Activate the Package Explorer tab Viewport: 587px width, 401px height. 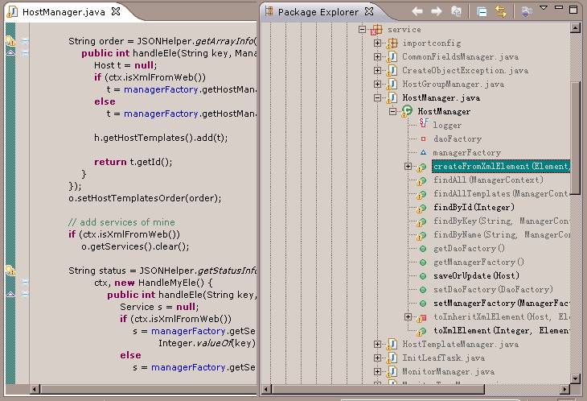(x=318, y=12)
